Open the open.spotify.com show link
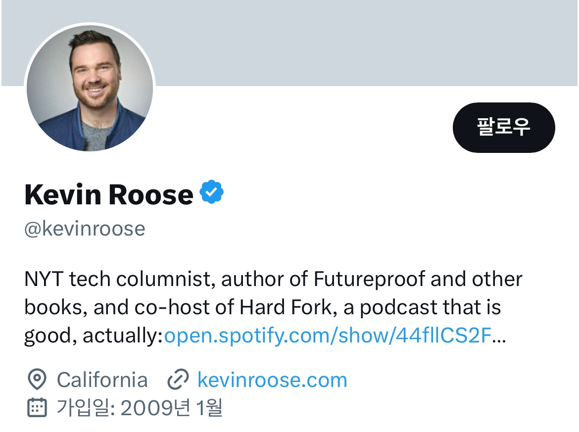Screen dimensions: 579x432 [x=328, y=336]
